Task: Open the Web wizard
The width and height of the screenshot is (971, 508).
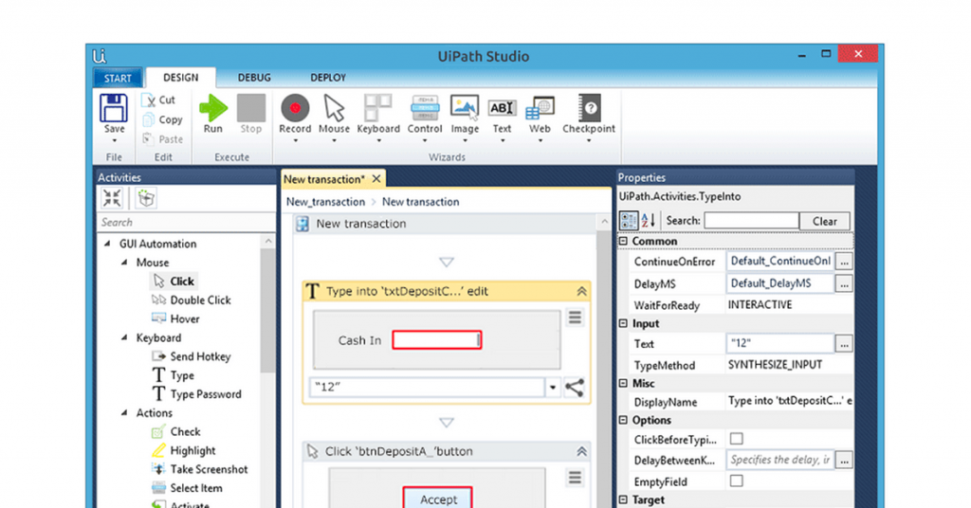Action: click(540, 114)
